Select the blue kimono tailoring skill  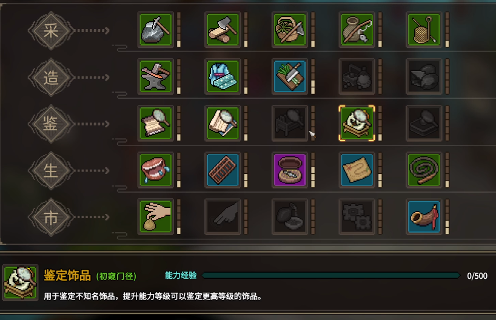tap(223, 76)
